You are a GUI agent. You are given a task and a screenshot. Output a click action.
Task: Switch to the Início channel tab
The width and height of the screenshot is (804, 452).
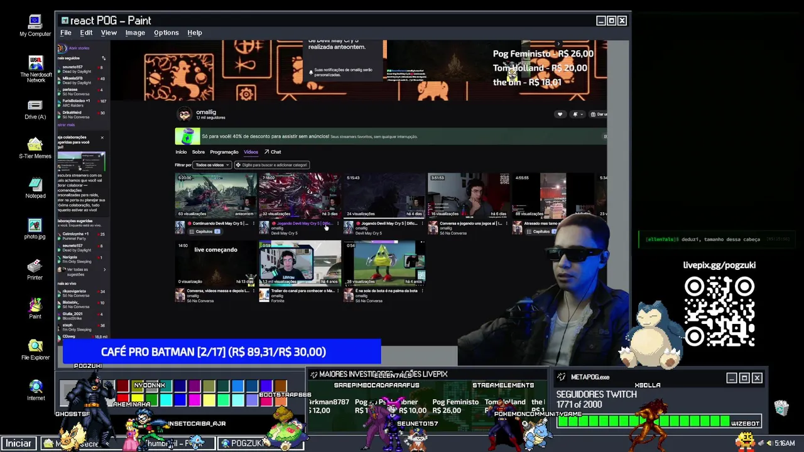[x=181, y=152]
